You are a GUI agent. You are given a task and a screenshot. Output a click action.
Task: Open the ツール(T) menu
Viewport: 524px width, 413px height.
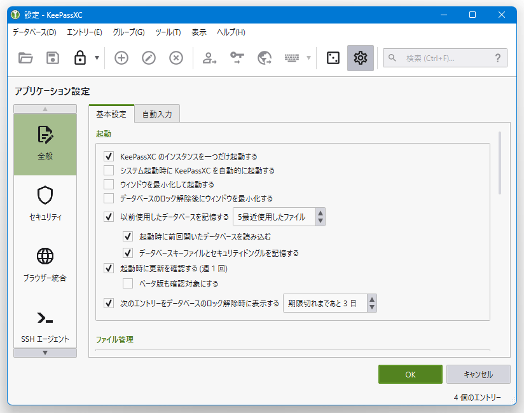(168, 32)
